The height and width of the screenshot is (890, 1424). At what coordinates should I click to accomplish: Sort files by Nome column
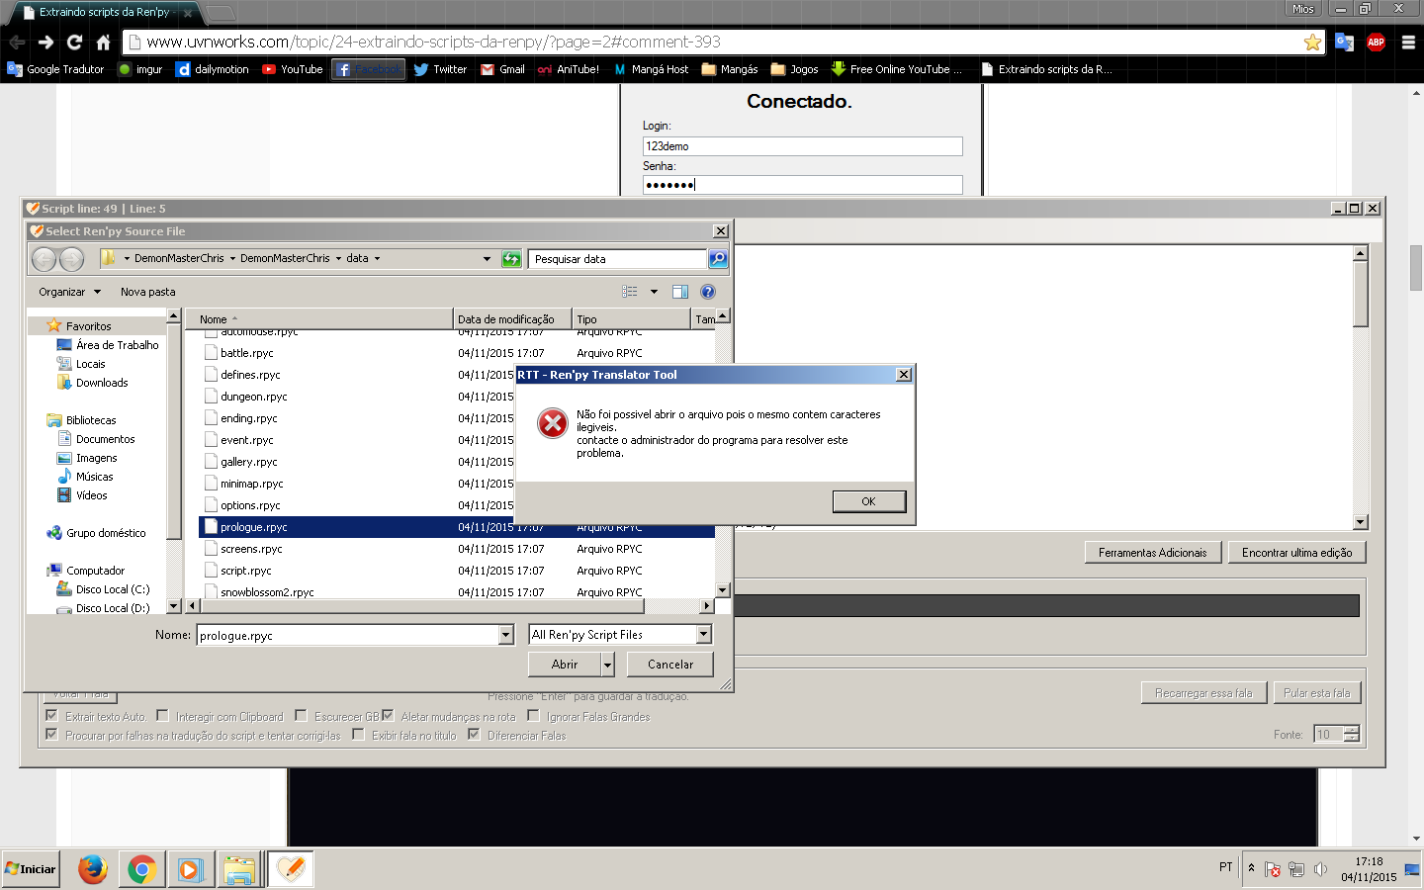(x=319, y=319)
